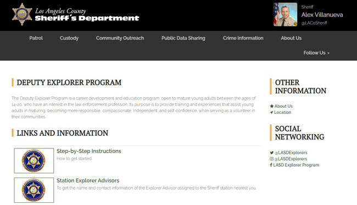Visit the @LASDExplorers Twitter link
The image size is (357, 205).
[x=291, y=153]
